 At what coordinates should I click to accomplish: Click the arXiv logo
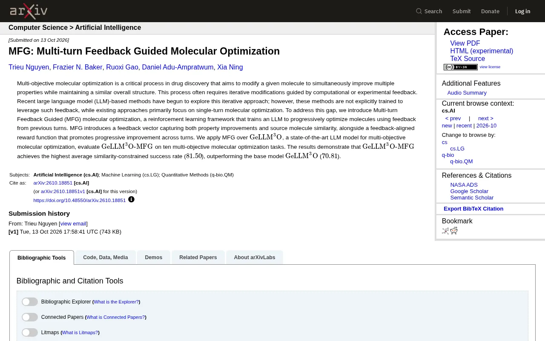tap(29, 11)
